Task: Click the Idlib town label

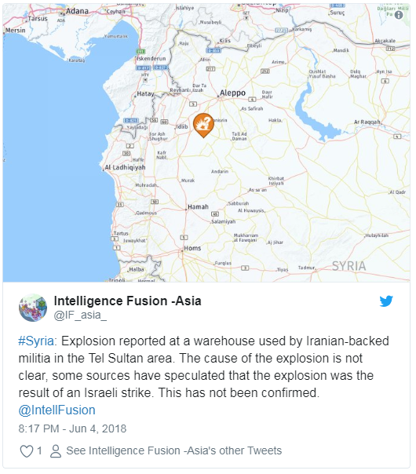Action: [x=182, y=126]
